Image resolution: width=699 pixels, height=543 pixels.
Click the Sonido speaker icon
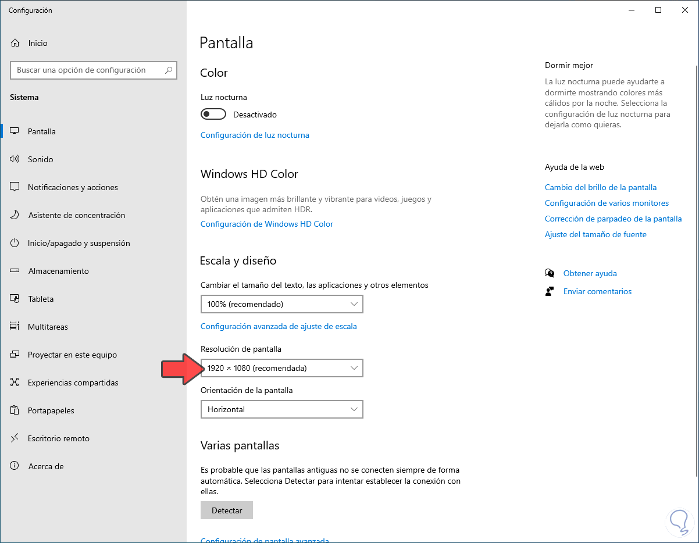15,159
